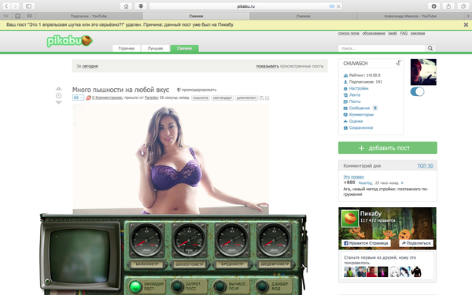472x295 pixels.
Task: Open Сохраненное in profile menu
Action: tap(361, 127)
